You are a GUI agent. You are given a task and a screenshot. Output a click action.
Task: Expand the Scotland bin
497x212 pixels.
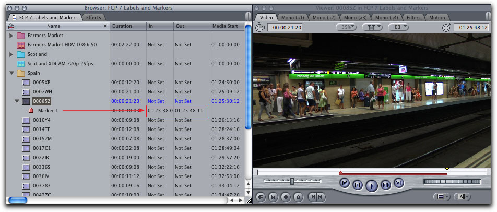pos(11,54)
